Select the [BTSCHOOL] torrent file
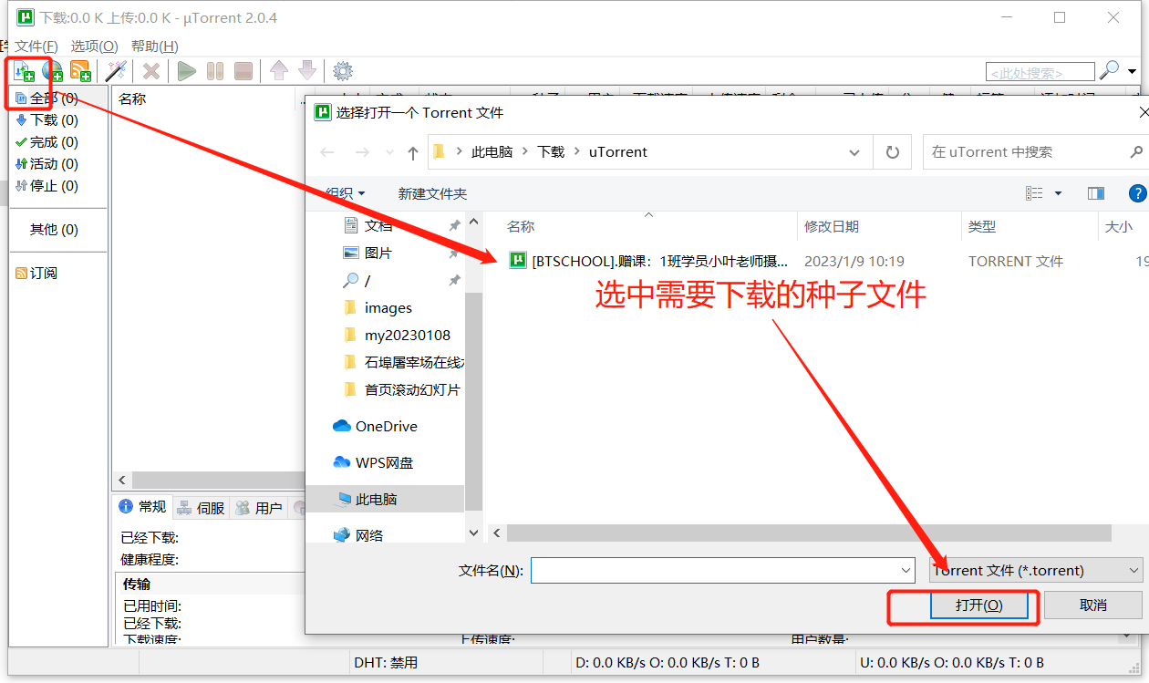 [x=649, y=261]
